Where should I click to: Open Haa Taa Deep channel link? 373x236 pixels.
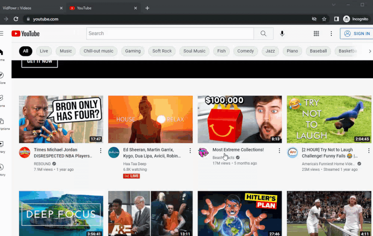pyautogui.click(x=135, y=164)
